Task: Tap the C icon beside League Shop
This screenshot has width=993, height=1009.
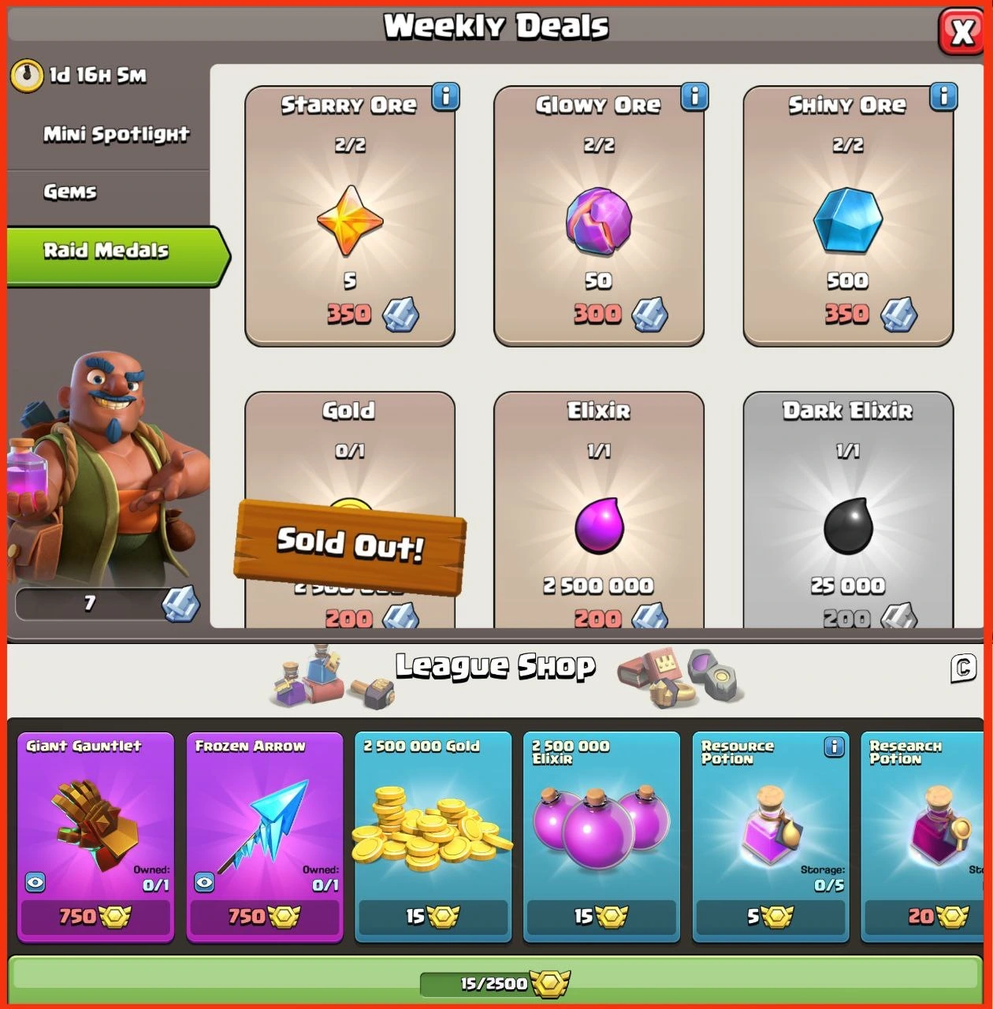Action: [x=963, y=668]
